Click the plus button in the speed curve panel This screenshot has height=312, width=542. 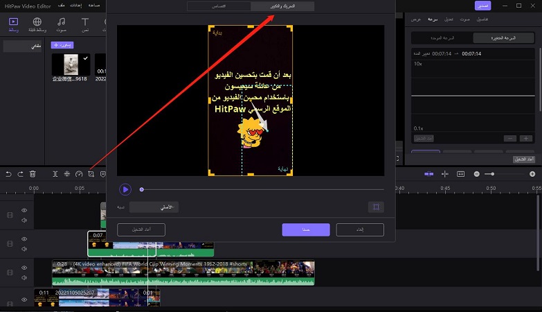pos(526,139)
